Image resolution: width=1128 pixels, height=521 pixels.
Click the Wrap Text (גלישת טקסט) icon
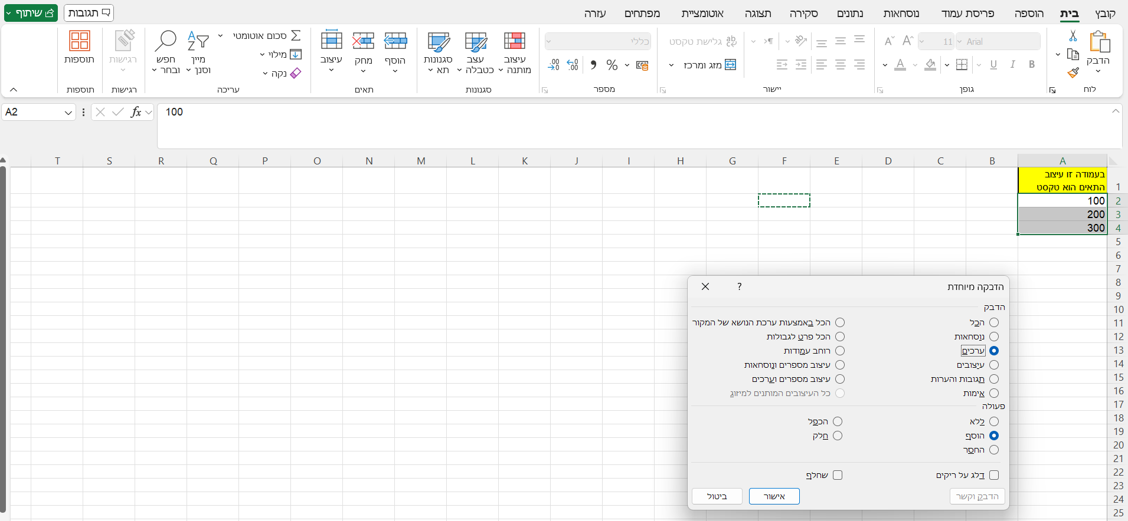[732, 41]
